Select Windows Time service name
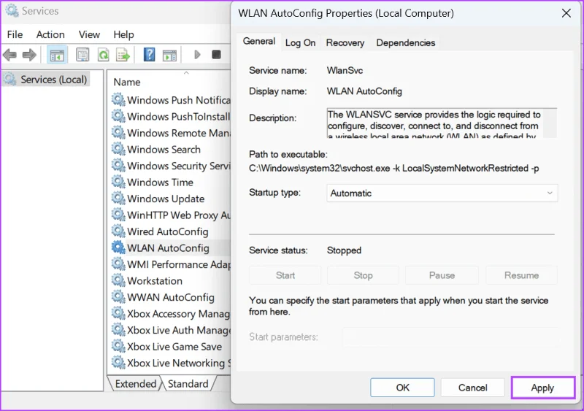Viewport: 584px width, 411px height. coord(160,183)
